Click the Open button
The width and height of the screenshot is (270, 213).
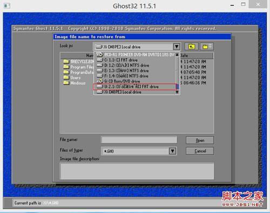tap(200, 140)
